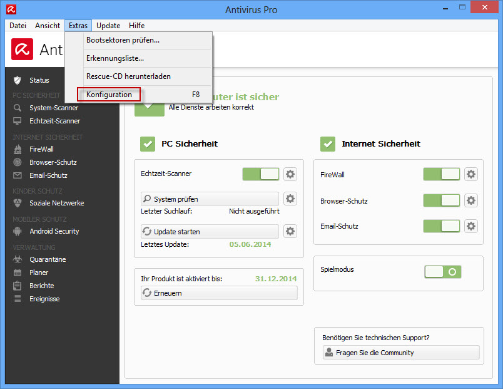This screenshot has height=389, width=503.
Task: Select Bootsektoren prüfen menu entry
Action: coord(139,40)
